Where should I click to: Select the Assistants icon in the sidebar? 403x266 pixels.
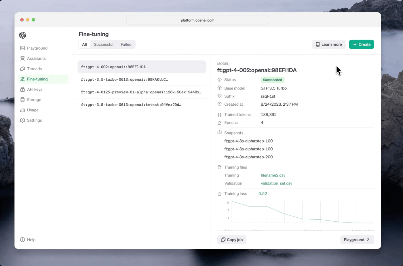pos(22,58)
